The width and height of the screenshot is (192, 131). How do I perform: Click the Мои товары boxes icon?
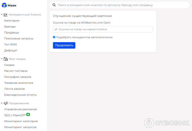(x=6, y=59)
